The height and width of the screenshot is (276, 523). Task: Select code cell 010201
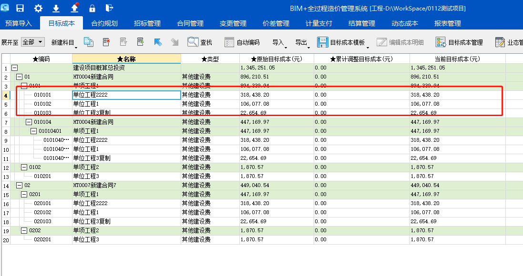point(41,176)
